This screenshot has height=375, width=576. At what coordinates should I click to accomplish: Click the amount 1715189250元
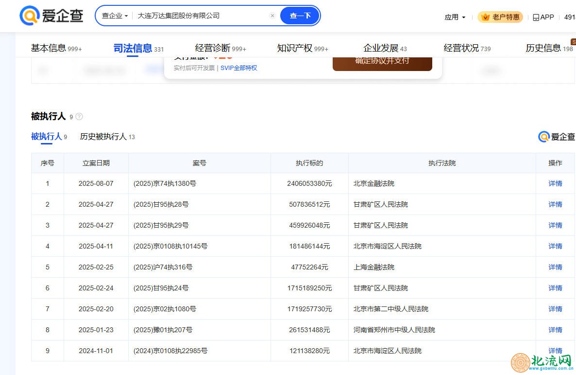tap(309, 288)
